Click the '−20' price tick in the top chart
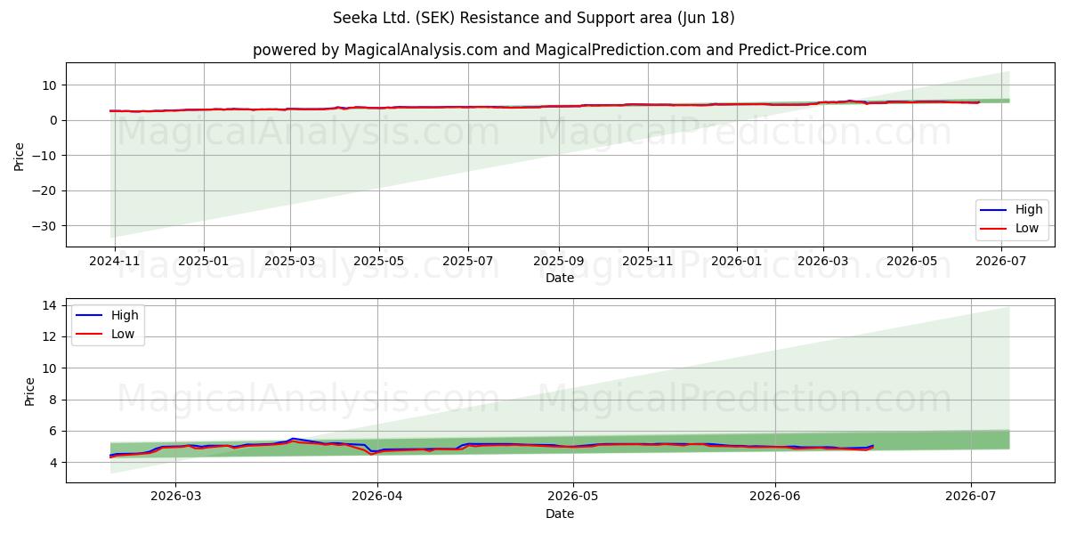 [46, 190]
